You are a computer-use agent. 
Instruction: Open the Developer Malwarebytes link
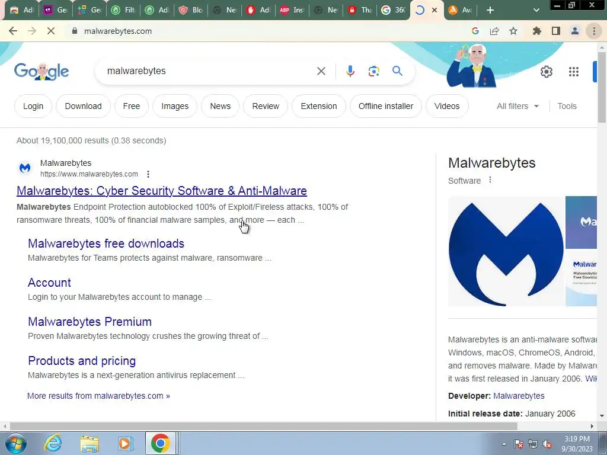pos(519,396)
